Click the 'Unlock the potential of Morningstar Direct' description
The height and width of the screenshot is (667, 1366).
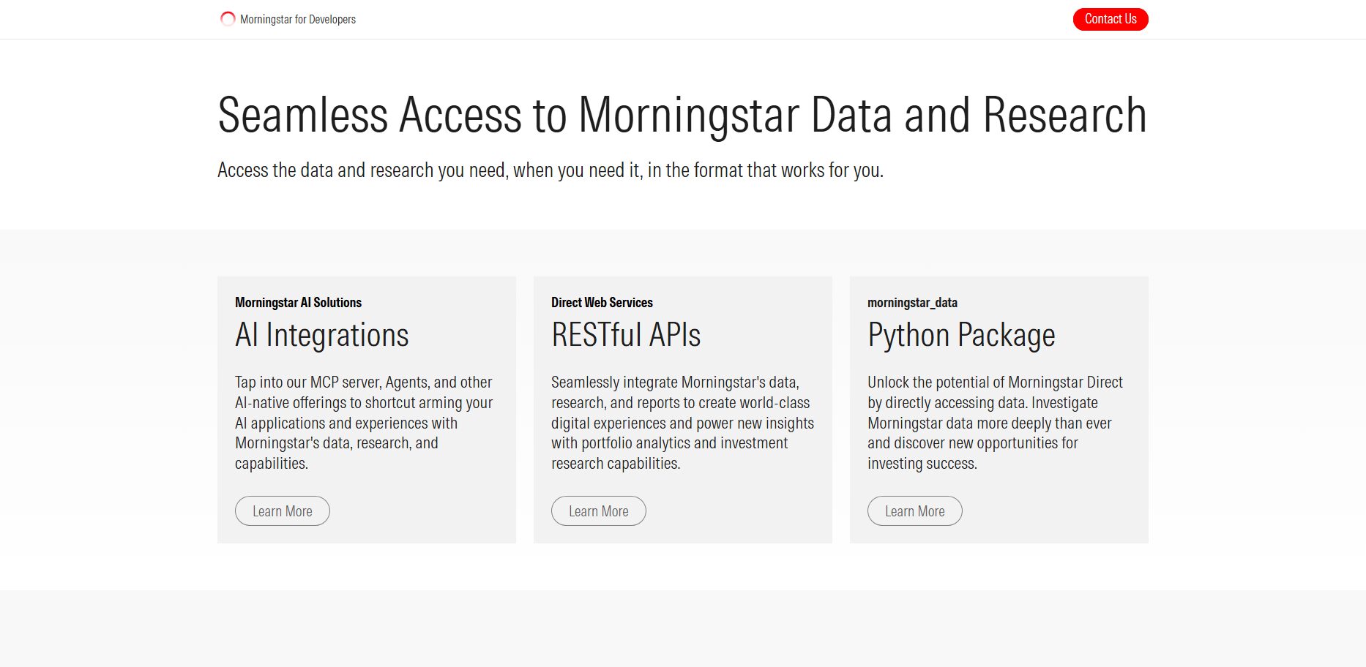(x=995, y=423)
